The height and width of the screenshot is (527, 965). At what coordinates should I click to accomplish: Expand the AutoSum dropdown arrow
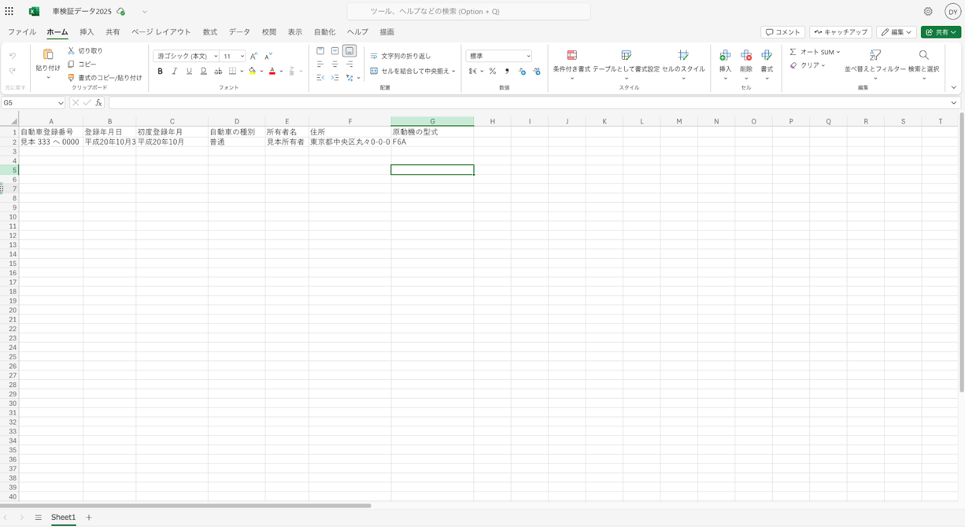[838, 52]
